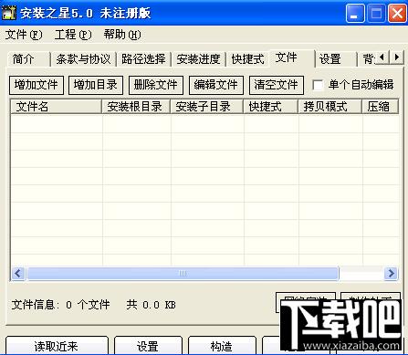Open the 帮助(H) menu

(x=122, y=35)
